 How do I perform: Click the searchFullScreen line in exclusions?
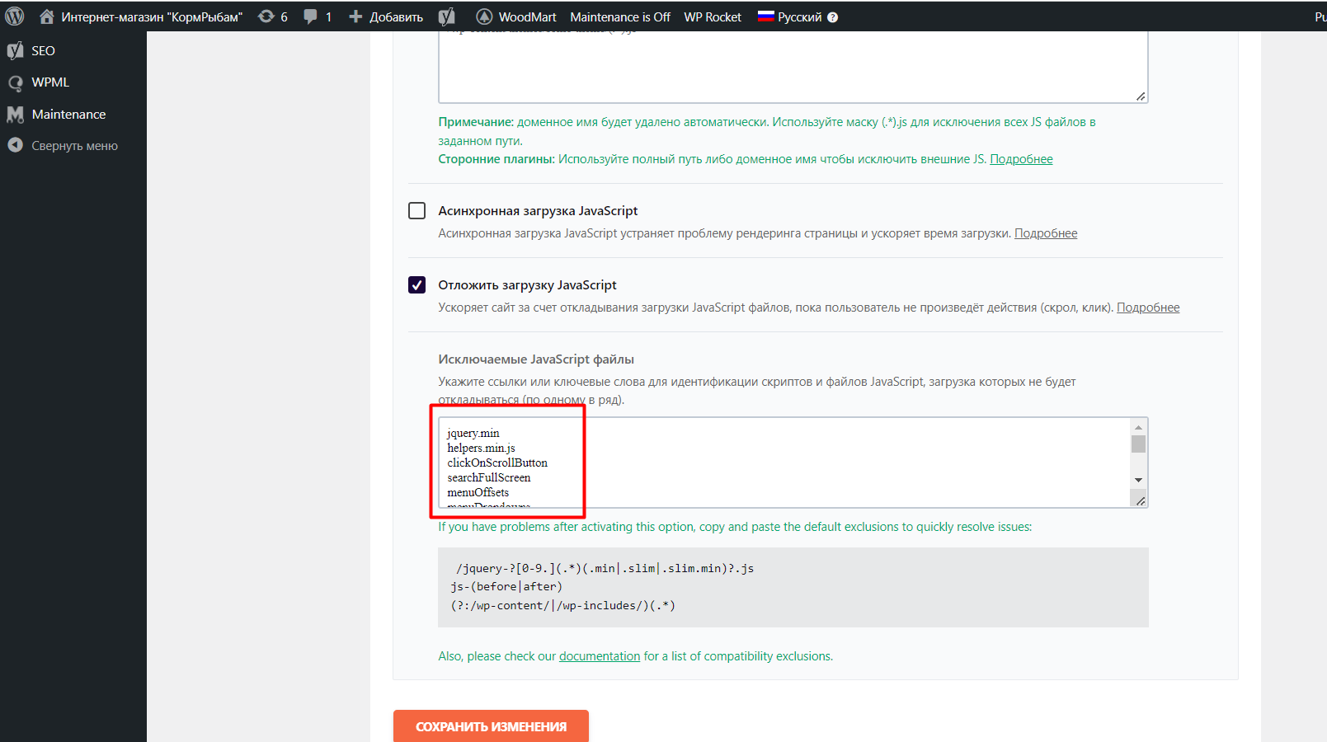click(x=489, y=477)
